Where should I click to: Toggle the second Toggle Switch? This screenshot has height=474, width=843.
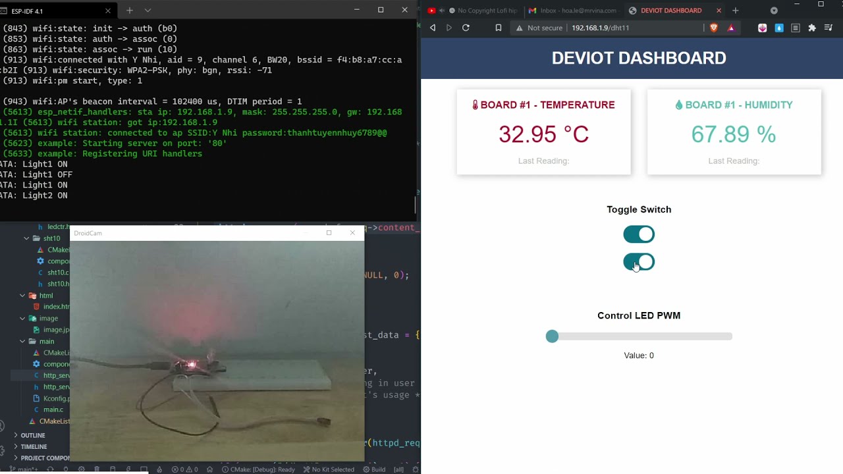639,262
